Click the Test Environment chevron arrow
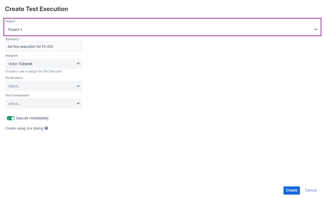324x198 pixels. pos(78,104)
